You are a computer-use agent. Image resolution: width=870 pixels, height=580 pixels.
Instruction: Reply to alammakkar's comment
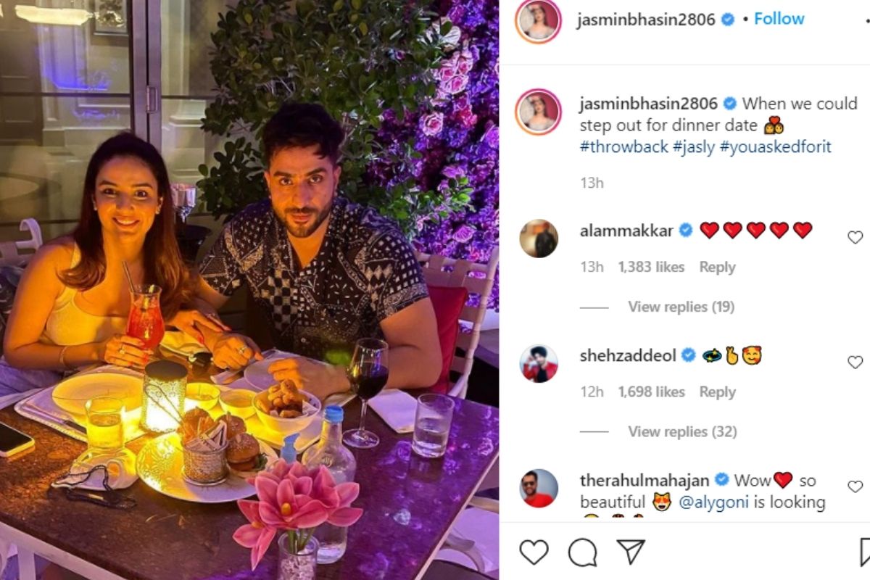click(x=717, y=267)
